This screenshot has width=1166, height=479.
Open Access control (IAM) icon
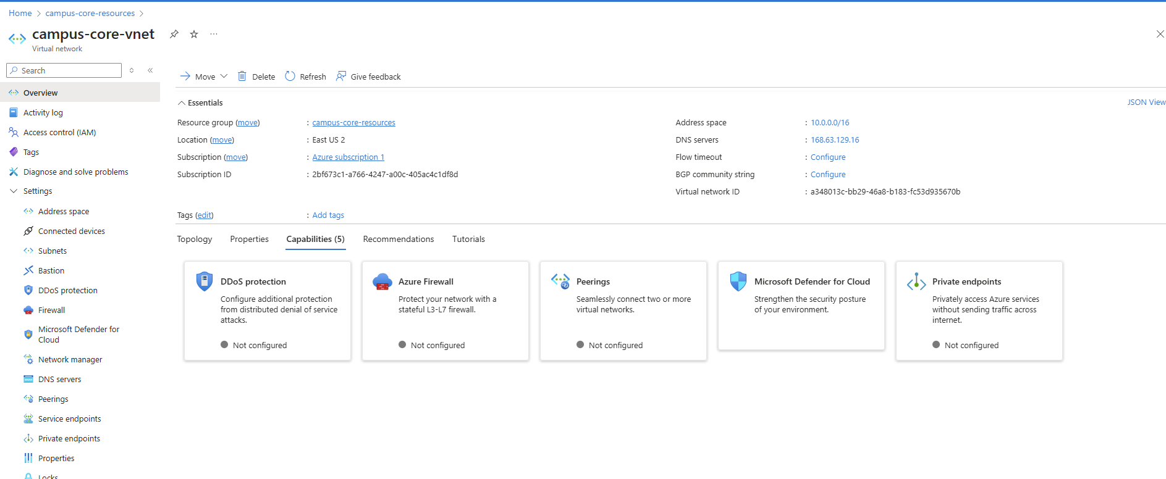pyautogui.click(x=14, y=132)
